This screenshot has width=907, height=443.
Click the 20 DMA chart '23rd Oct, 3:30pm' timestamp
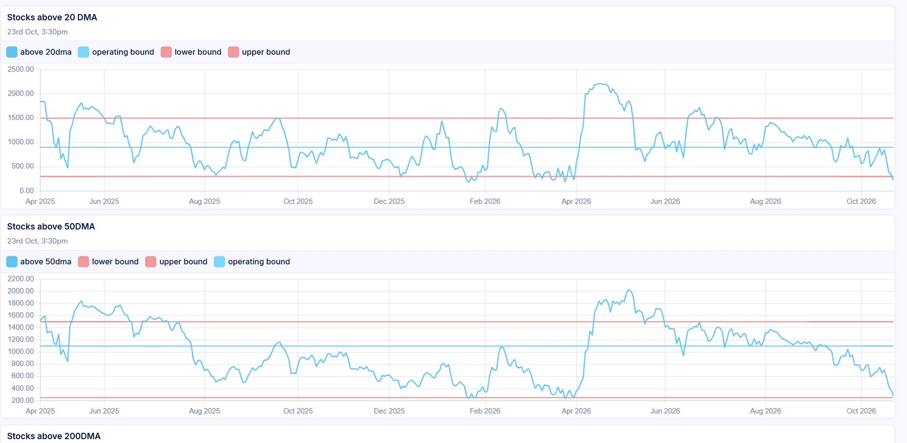pos(37,32)
